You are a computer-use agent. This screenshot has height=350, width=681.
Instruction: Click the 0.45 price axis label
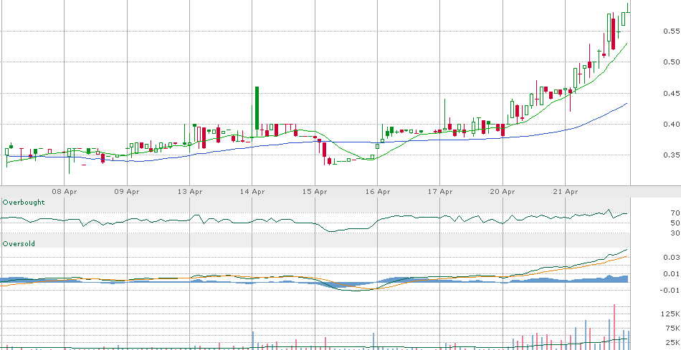[672, 93]
